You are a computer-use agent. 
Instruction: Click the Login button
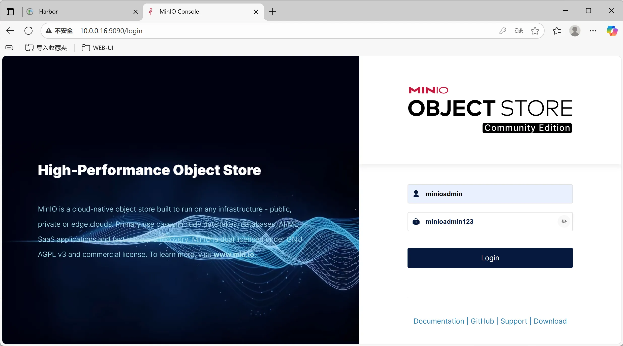[490, 258]
